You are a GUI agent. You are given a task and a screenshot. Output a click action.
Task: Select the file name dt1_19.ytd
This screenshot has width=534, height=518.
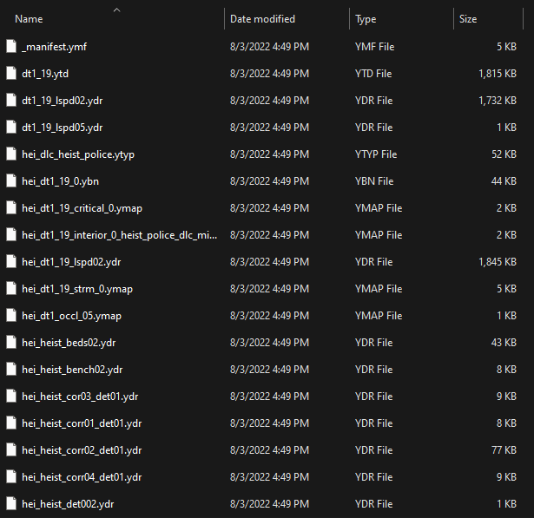tap(45, 74)
